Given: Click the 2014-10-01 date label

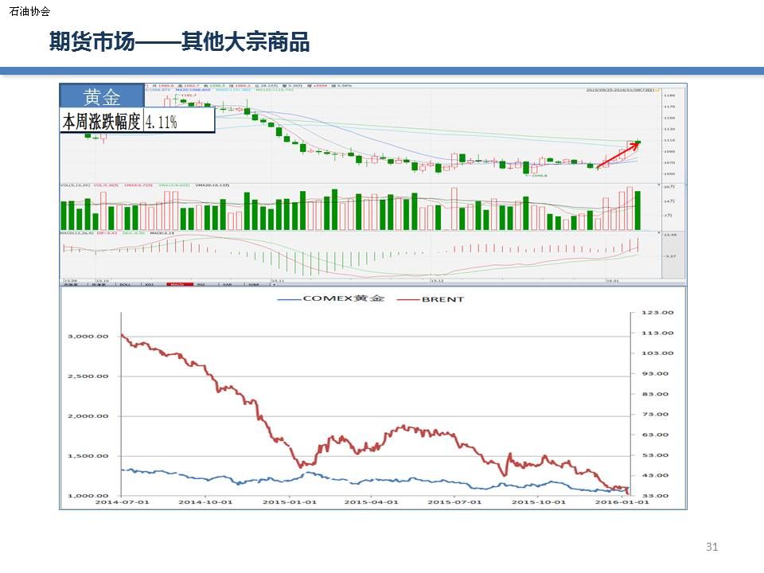Looking at the screenshot, I should pyautogui.click(x=205, y=502).
